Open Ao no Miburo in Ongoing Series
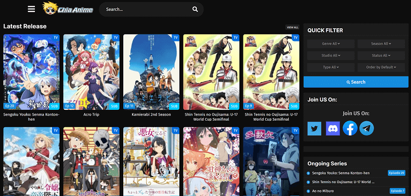 tap(323, 191)
